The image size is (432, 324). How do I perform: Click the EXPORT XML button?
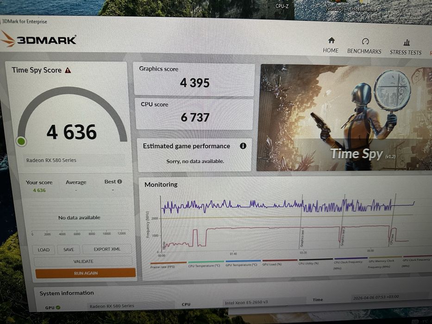[x=107, y=249]
